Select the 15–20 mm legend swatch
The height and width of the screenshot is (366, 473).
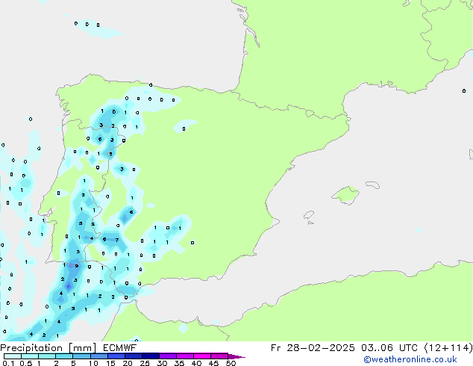[x=116, y=356]
